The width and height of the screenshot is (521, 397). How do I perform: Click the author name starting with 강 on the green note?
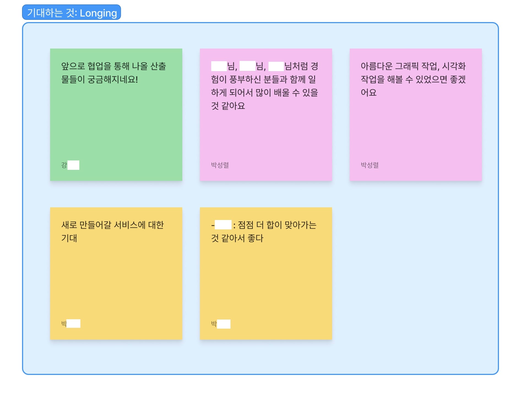(70, 165)
